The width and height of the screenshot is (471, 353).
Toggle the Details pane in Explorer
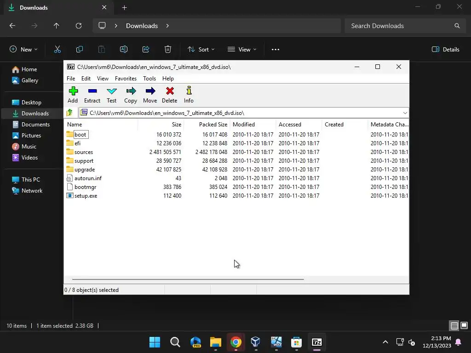tap(445, 50)
